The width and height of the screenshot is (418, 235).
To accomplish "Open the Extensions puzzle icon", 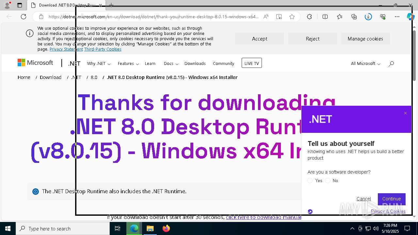I will 309,17.
